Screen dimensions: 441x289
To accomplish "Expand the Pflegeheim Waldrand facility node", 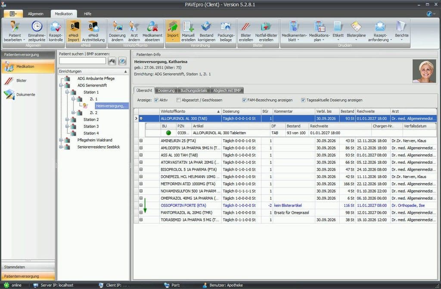I will 61,140.
